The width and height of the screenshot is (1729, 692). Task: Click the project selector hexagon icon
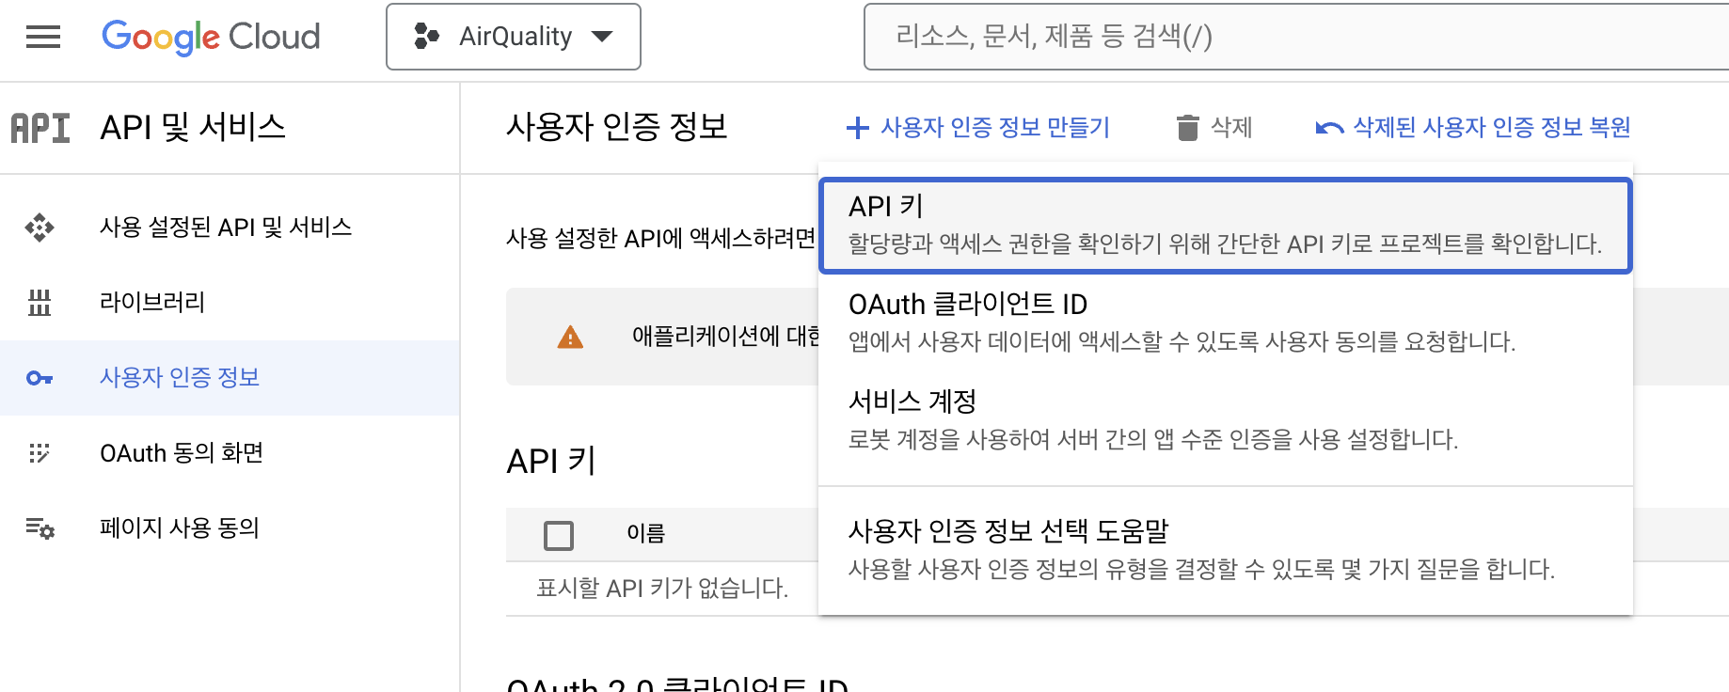[x=427, y=37]
